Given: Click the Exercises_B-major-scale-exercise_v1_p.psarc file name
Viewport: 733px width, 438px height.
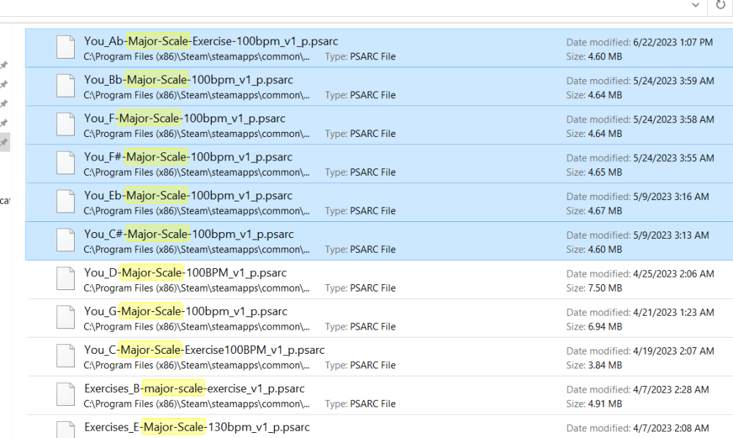Looking at the screenshot, I should 194,388.
